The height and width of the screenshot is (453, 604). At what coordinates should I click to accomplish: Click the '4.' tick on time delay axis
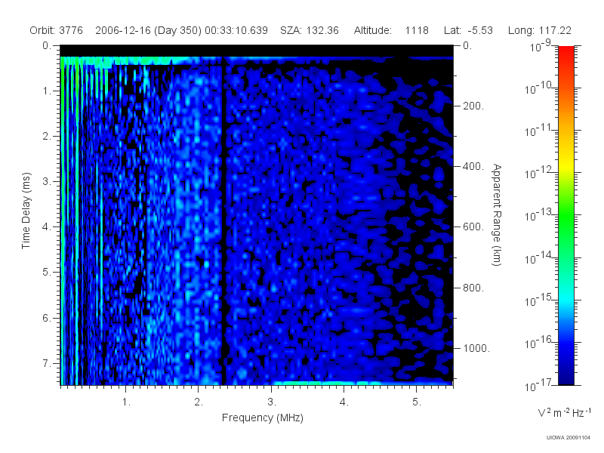tap(46, 227)
